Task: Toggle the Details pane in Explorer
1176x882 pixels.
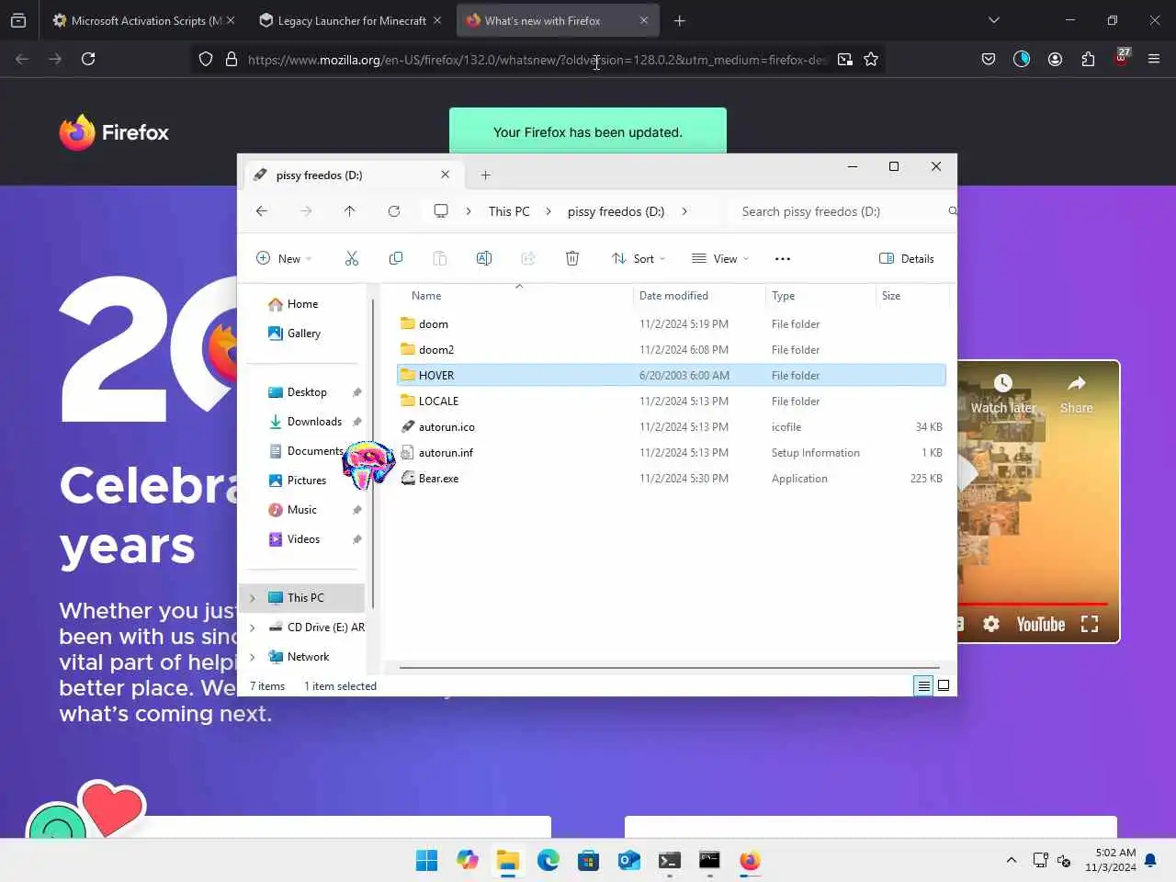Action: 907,259
